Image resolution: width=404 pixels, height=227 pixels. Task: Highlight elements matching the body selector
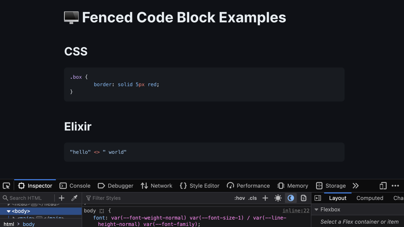(x=102, y=211)
